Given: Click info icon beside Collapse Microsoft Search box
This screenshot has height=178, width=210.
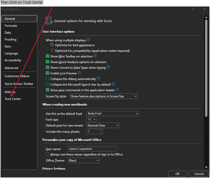Looking at the screenshot, I should (113, 84).
